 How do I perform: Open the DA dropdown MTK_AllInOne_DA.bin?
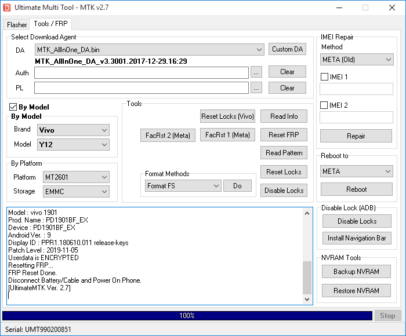(x=150, y=50)
